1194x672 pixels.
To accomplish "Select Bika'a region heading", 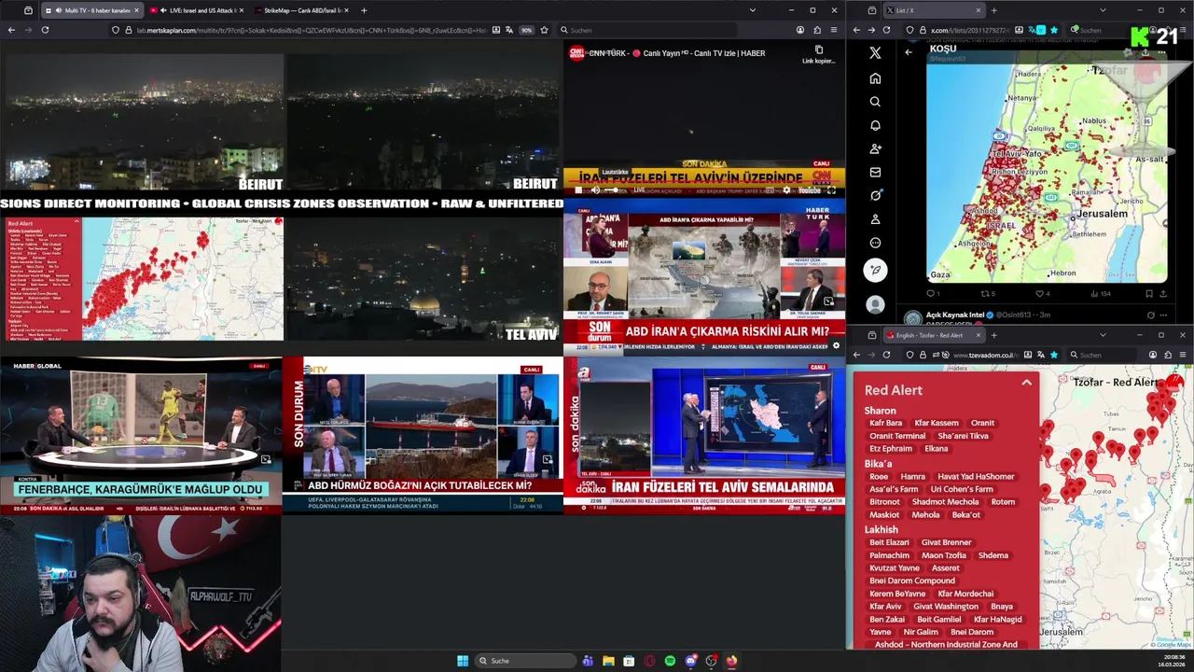I will click(x=878, y=464).
